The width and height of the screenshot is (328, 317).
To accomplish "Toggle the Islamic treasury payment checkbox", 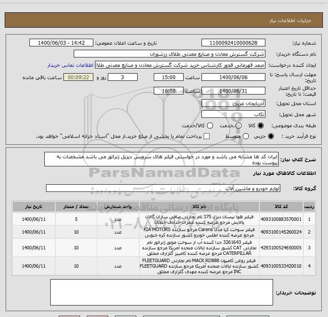I will pyautogui.click(x=207, y=136).
